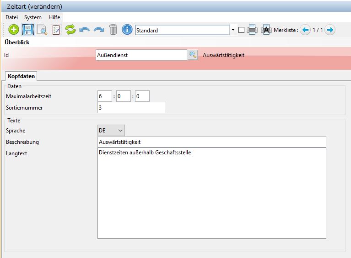Click the undo arrow icon
This screenshot has height=258, width=351.
pyautogui.click(x=84, y=30)
